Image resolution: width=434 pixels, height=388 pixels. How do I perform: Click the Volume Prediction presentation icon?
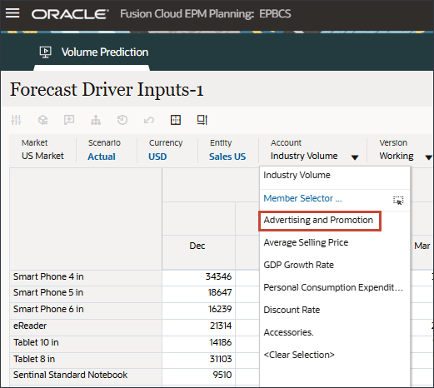pos(45,52)
